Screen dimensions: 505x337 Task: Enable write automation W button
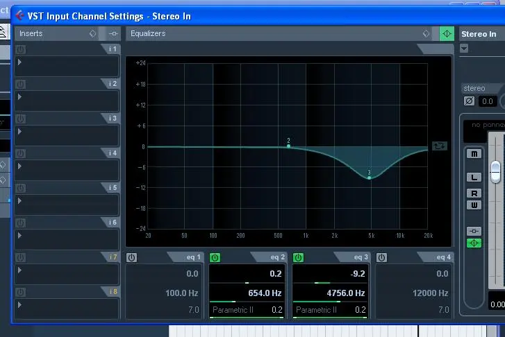click(474, 205)
